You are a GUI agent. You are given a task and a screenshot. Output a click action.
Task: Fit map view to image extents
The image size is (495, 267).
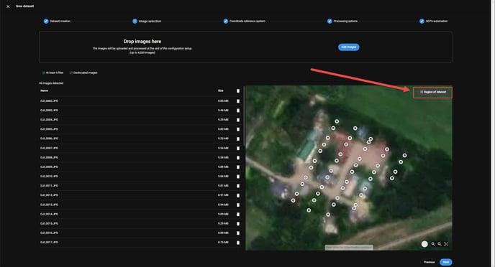point(446,244)
